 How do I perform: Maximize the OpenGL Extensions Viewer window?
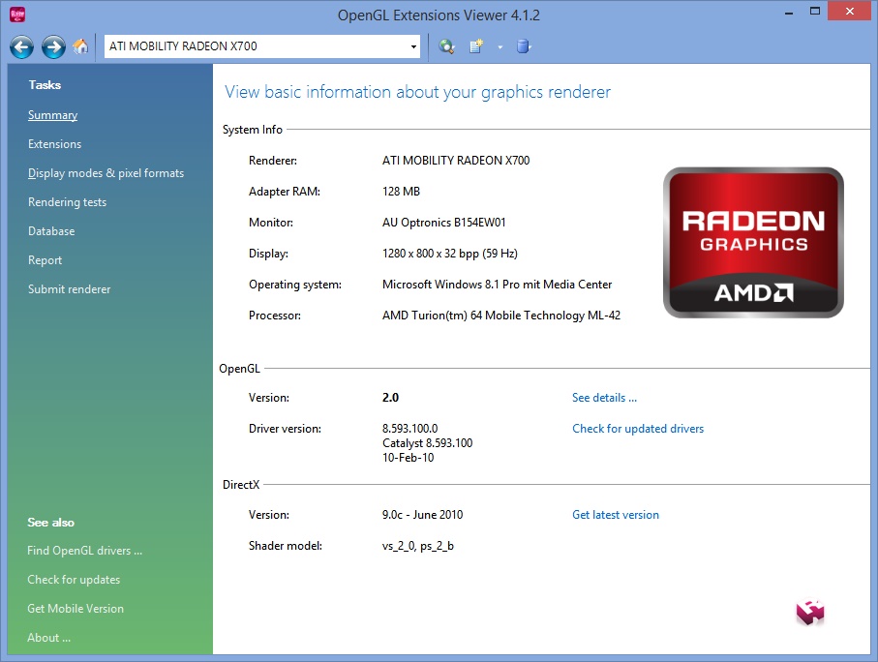pyautogui.click(x=815, y=12)
